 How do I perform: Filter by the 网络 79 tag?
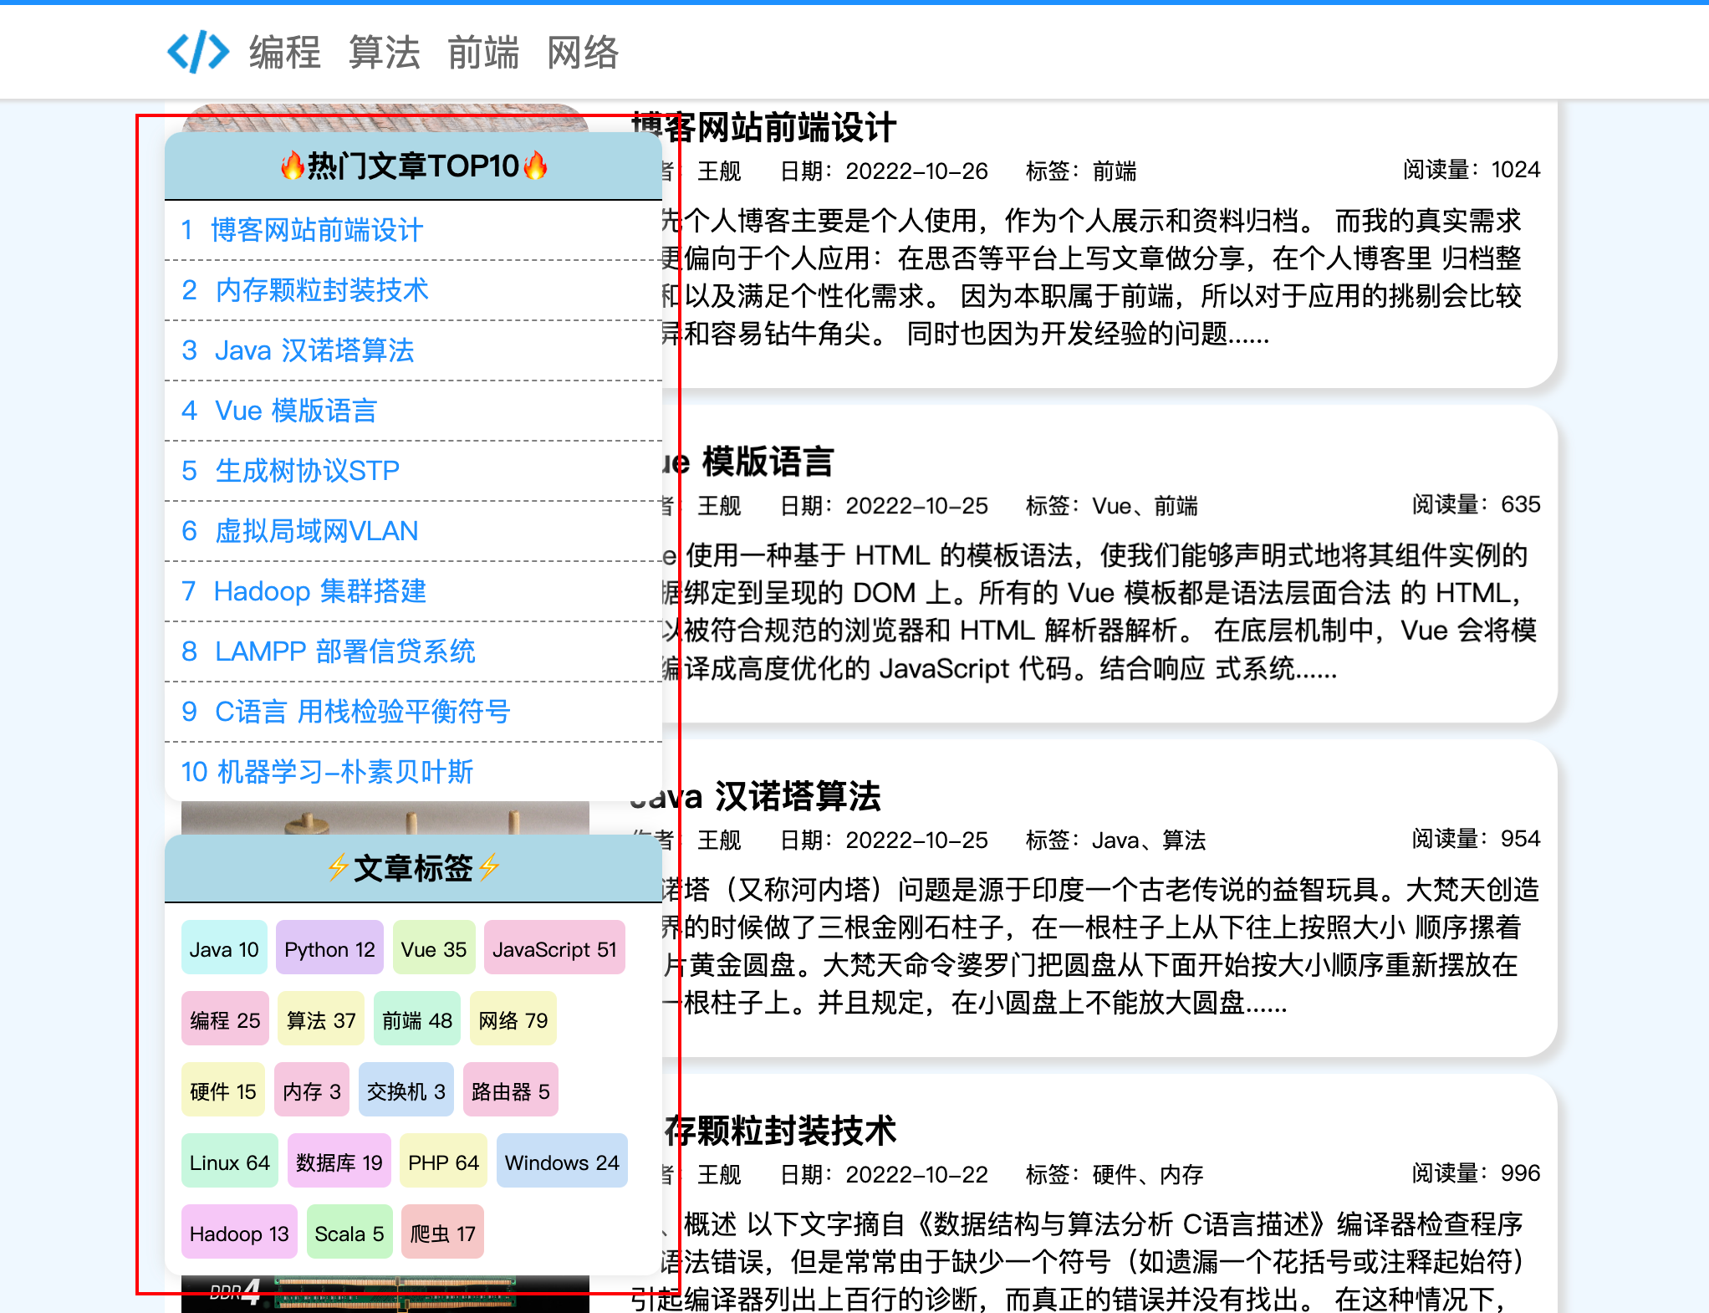click(x=513, y=1020)
